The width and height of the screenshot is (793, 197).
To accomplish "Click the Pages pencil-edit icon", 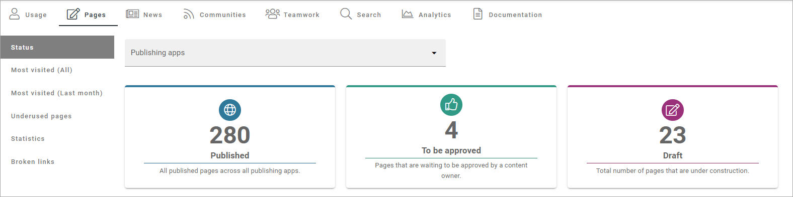I will (73, 14).
